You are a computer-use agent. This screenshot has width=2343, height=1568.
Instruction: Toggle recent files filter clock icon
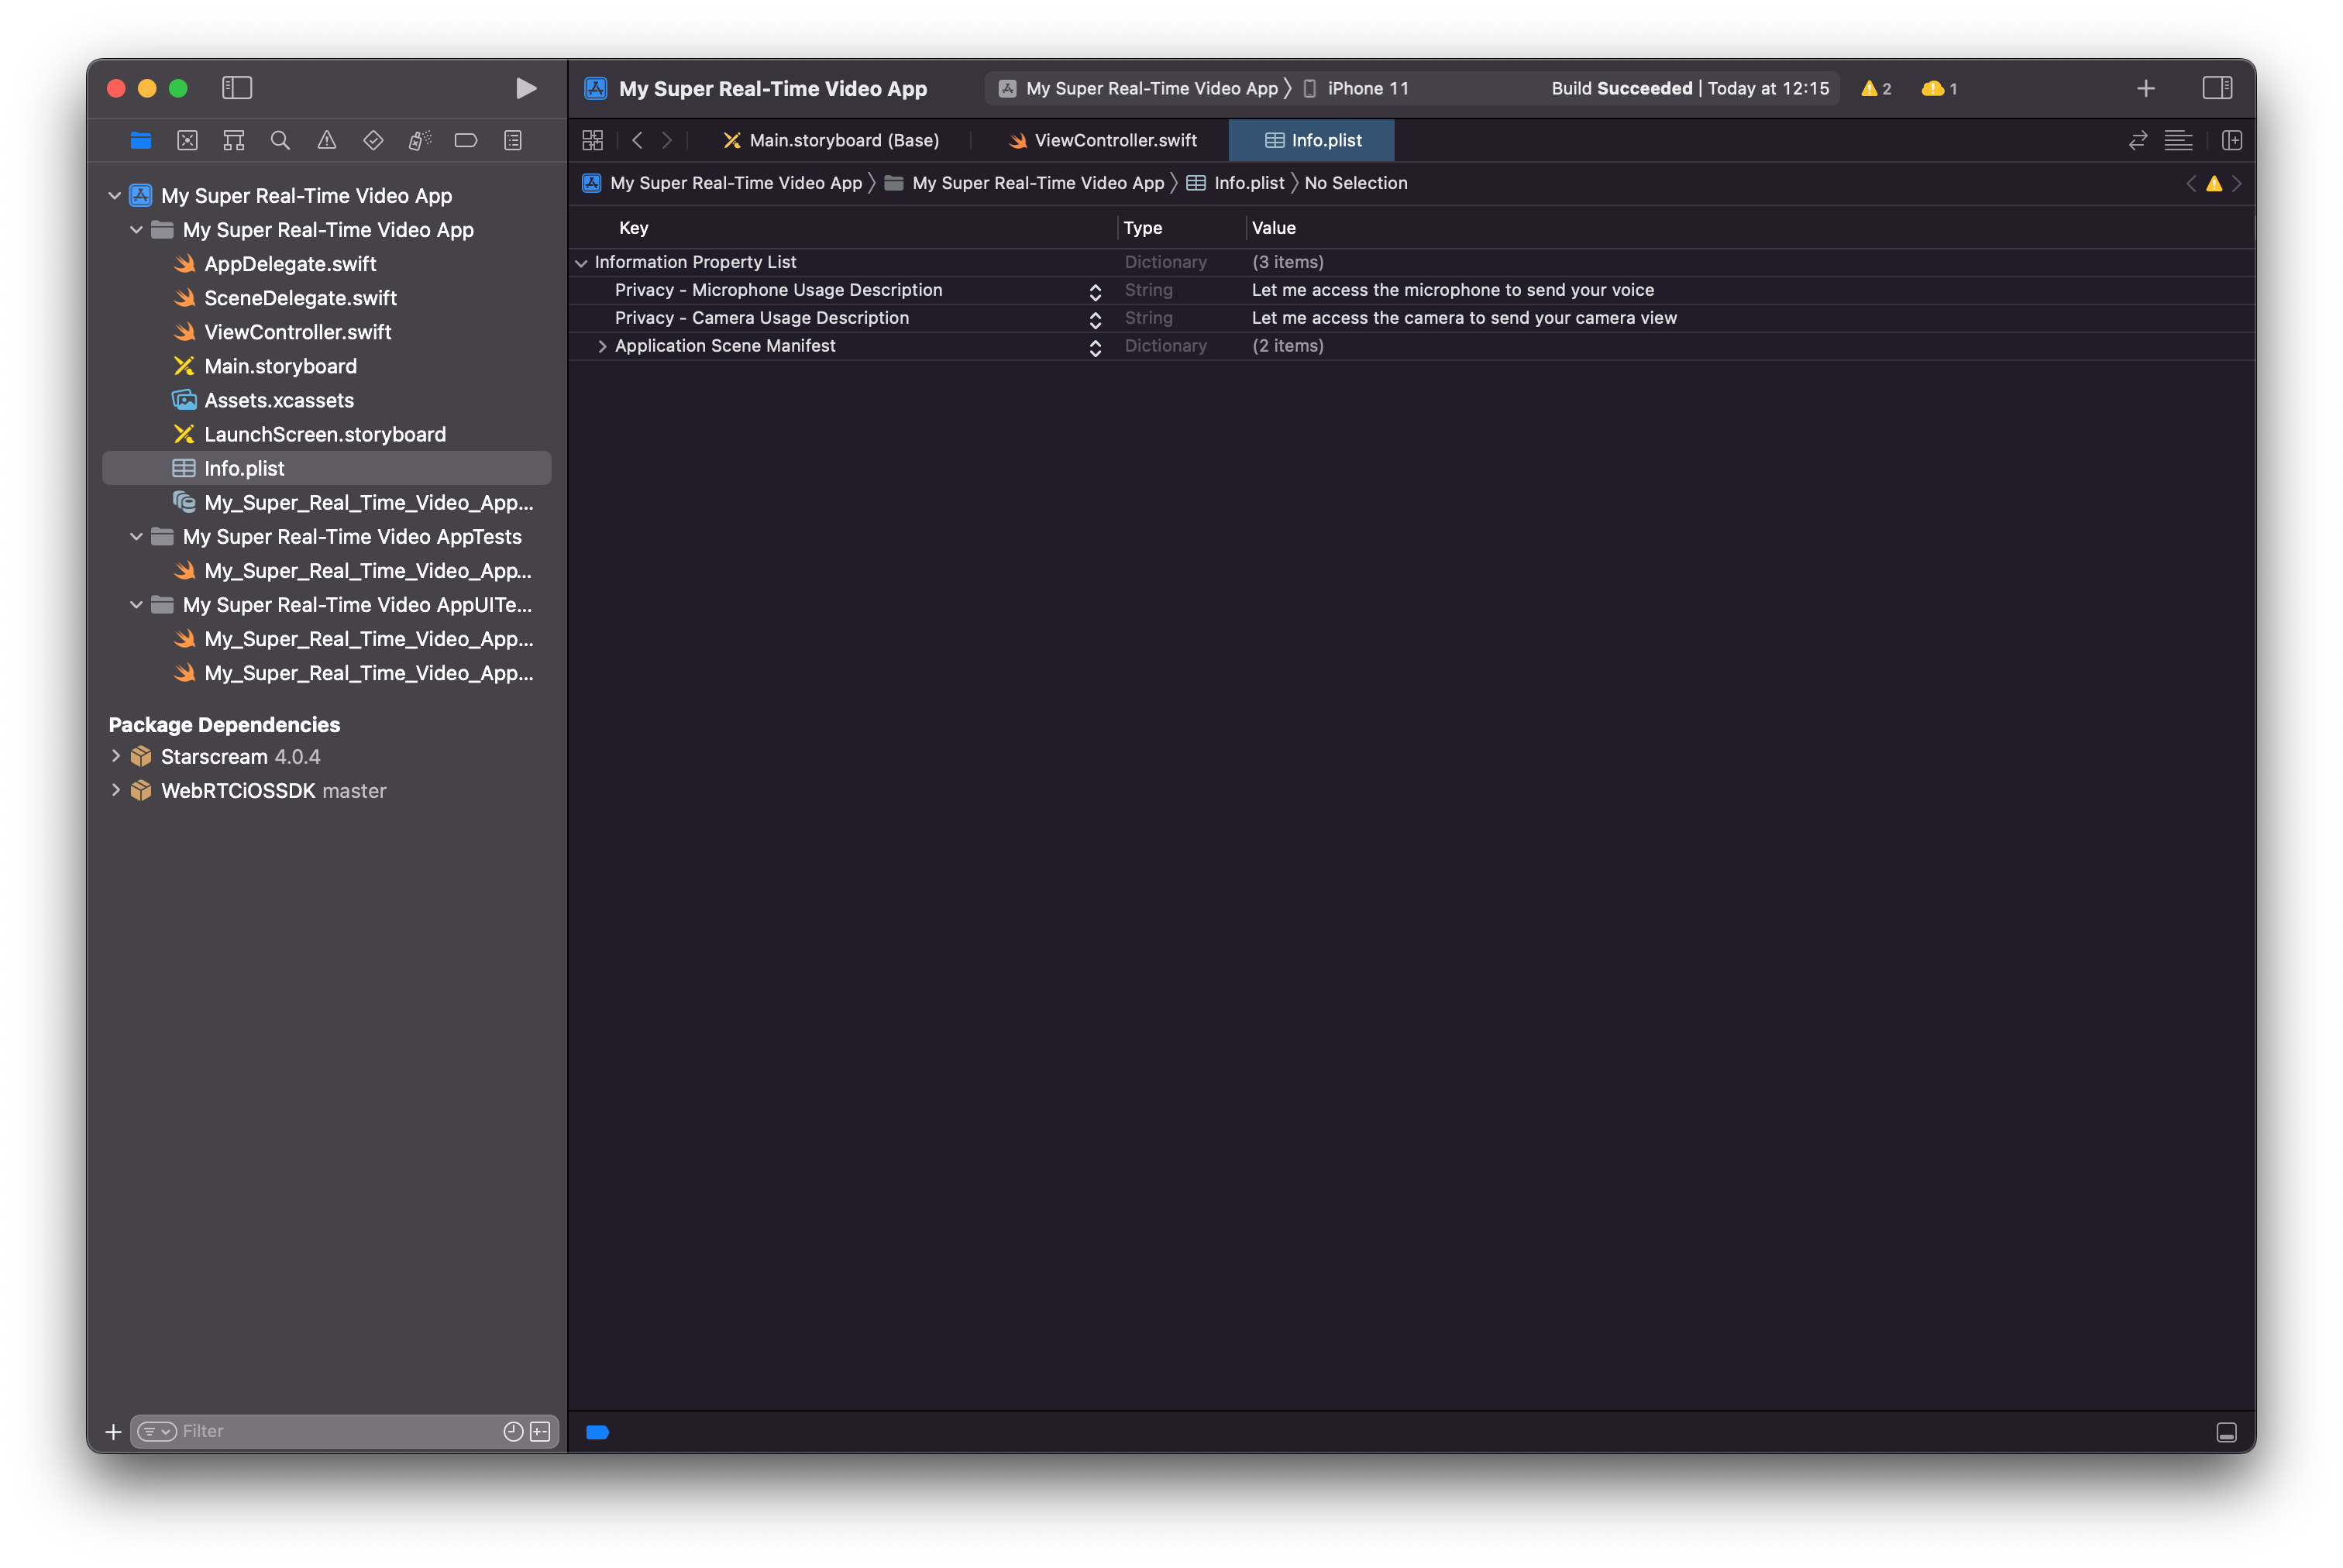514,1432
